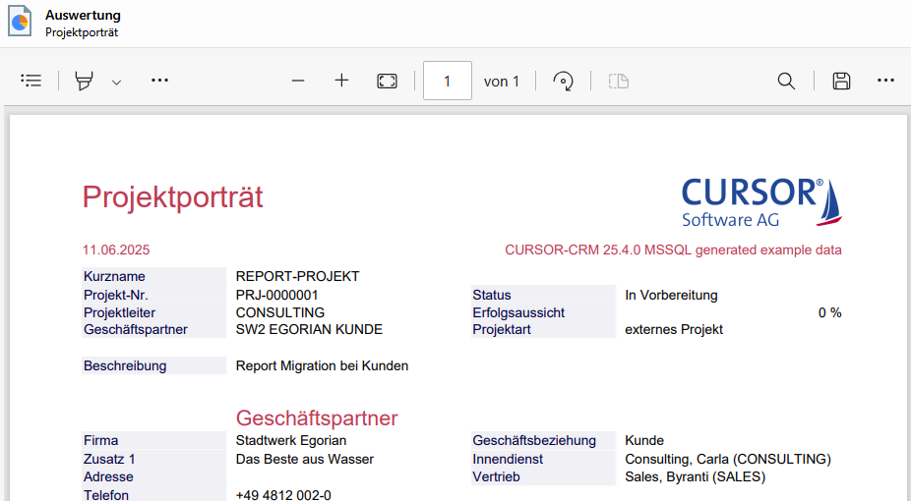Expand the highlighter options dropdown chevron

116,82
